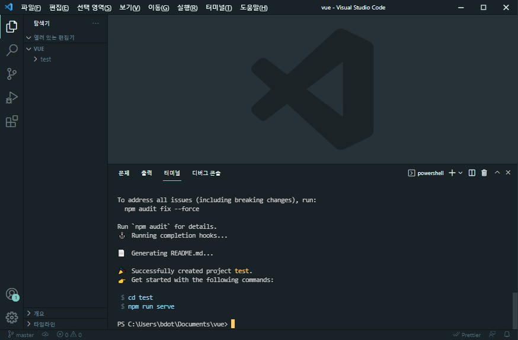
Task: Click the VS Code logo in title bar
Action: (x=8, y=7)
